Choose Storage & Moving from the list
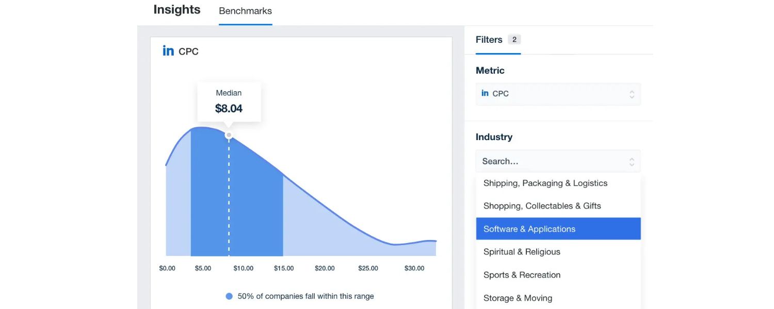The image size is (774, 309). pyautogui.click(x=518, y=298)
